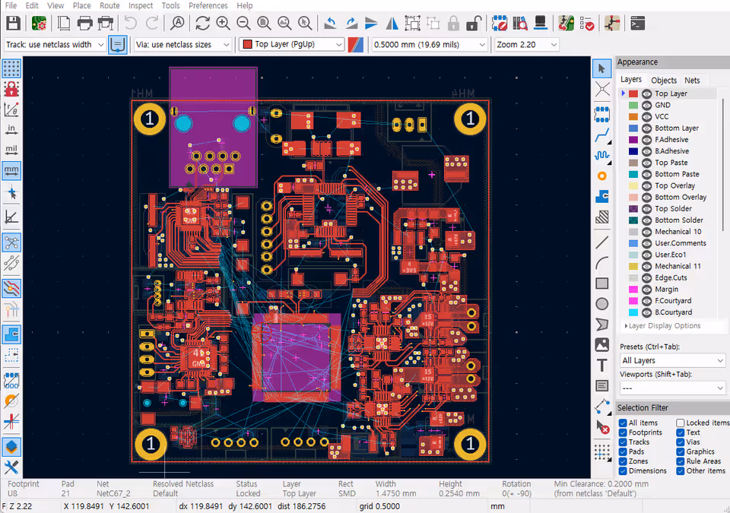This screenshot has width=730, height=513.
Task: Click Margin layer color swatch
Action: coord(633,290)
